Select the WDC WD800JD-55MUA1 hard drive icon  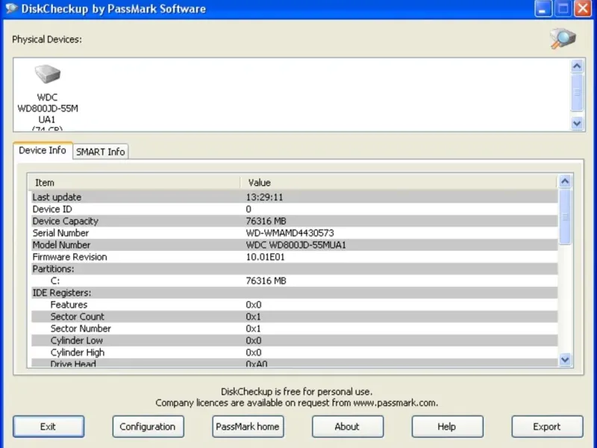pyautogui.click(x=48, y=74)
